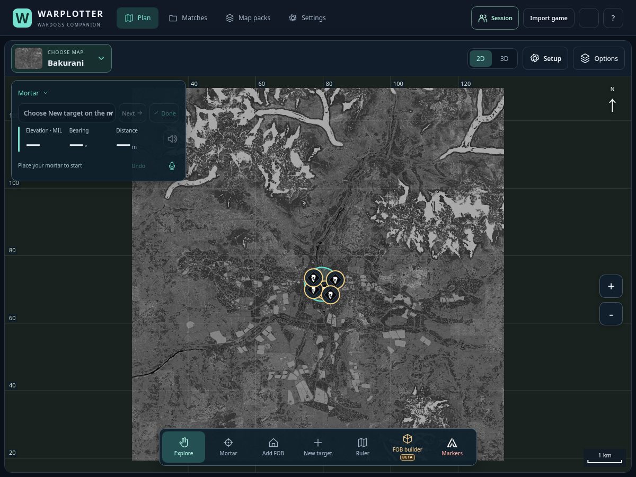
Task: Select the Ruler tool
Action: click(363, 447)
